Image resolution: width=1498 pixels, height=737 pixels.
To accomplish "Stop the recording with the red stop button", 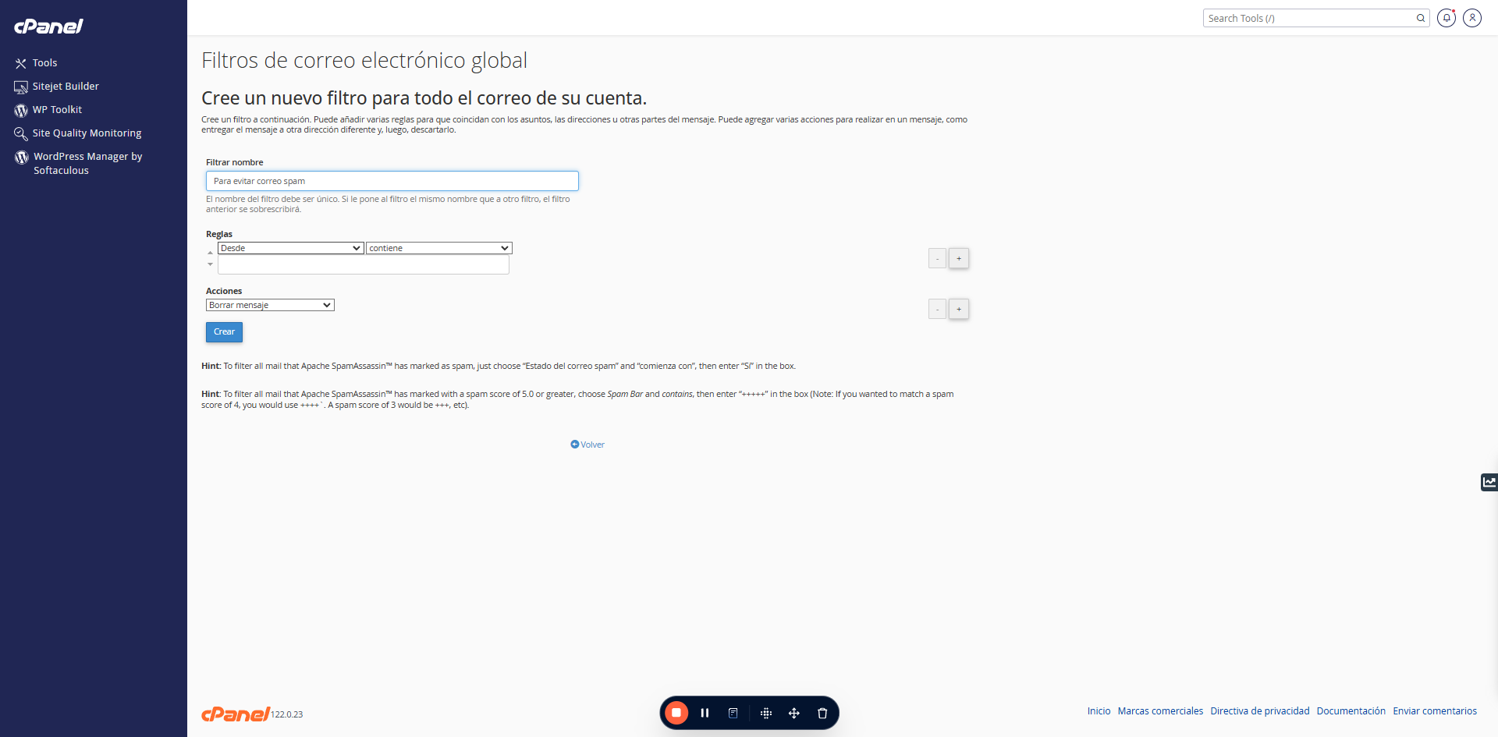I will (676, 713).
